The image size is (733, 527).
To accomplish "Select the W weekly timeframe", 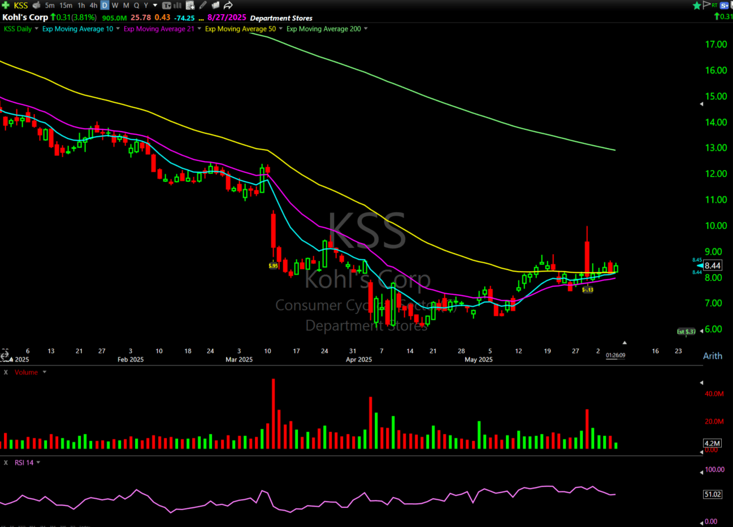I will click(115, 5).
